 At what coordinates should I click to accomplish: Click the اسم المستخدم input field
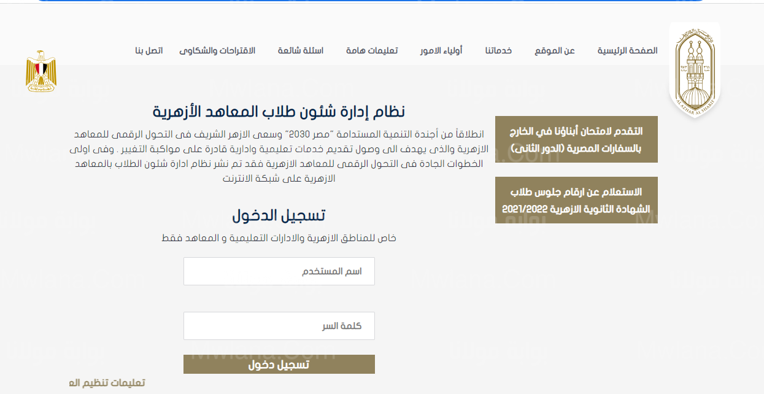(279, 271)
